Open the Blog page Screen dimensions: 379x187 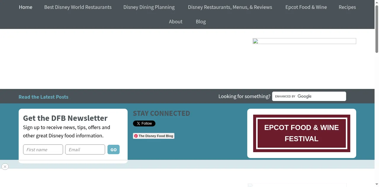201,22
